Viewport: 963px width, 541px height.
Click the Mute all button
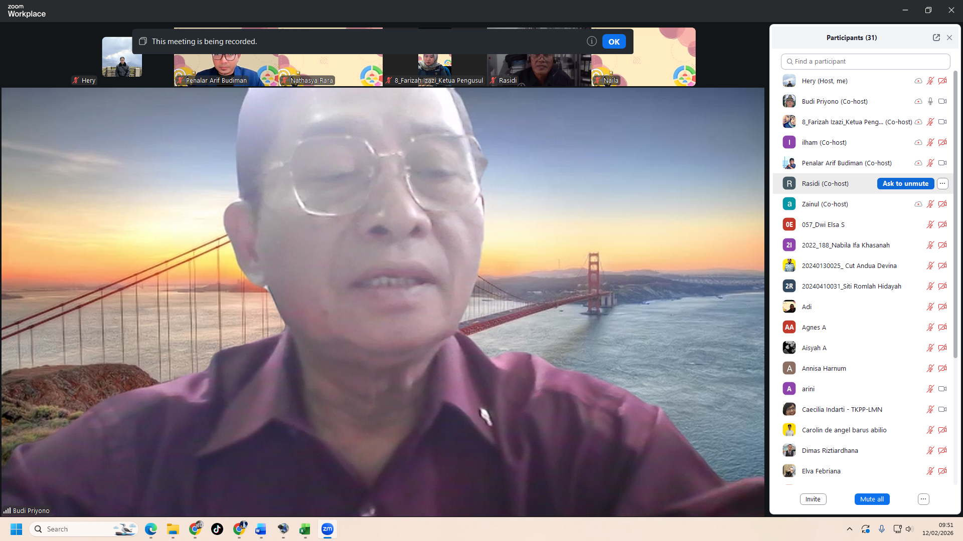pos(872,499)
